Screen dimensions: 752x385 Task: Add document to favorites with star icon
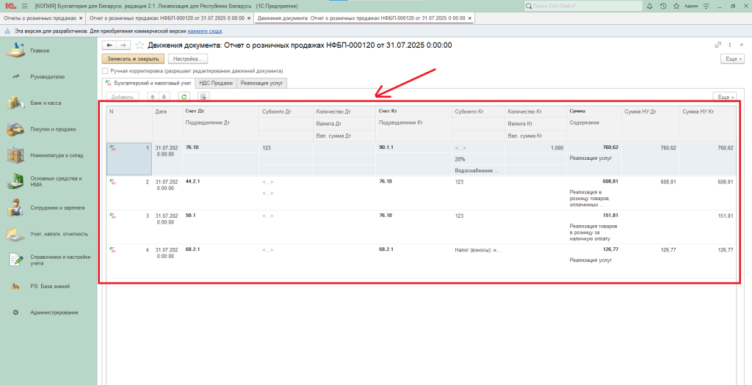point(140,45)
